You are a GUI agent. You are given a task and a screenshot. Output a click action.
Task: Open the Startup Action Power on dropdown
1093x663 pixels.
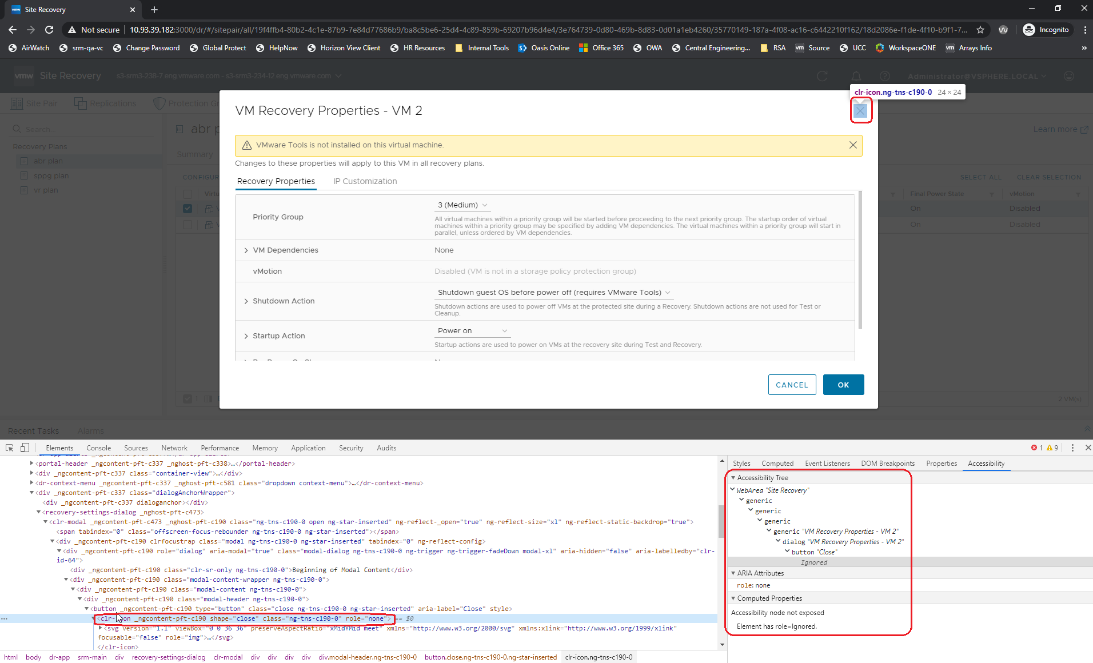(471, 330)
